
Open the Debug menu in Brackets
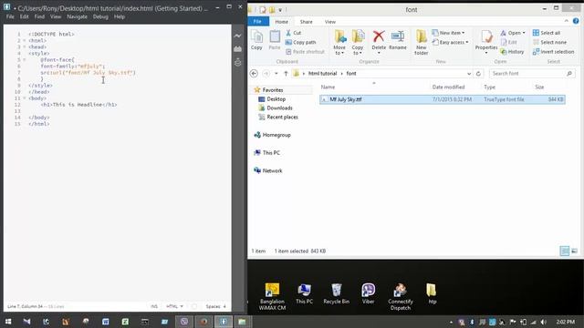100,16
